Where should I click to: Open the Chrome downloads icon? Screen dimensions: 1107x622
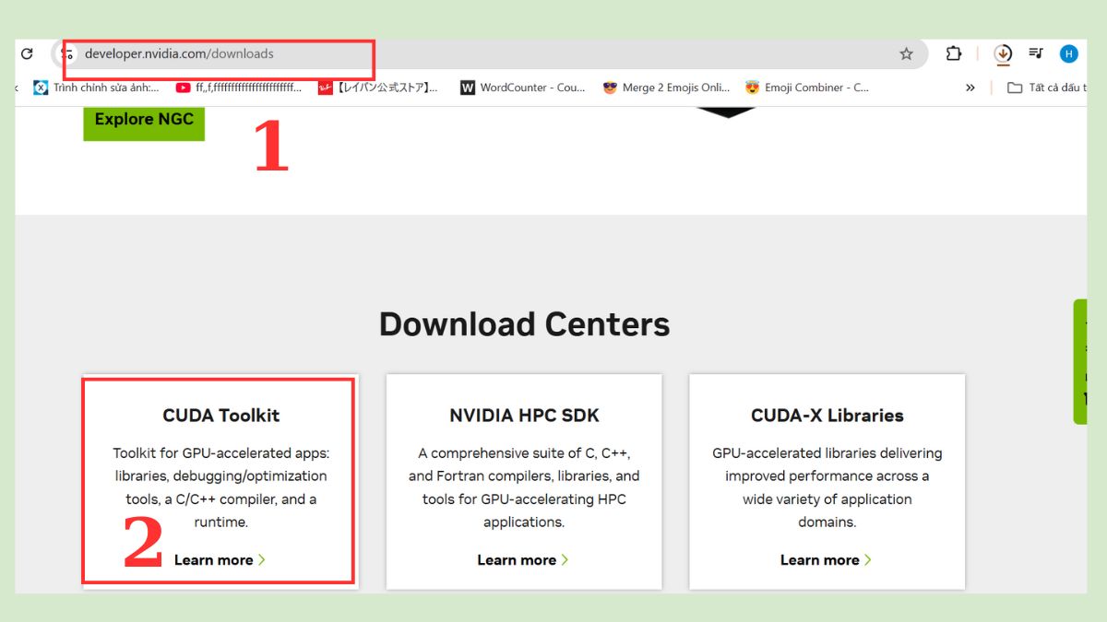tap(1003, 54)
